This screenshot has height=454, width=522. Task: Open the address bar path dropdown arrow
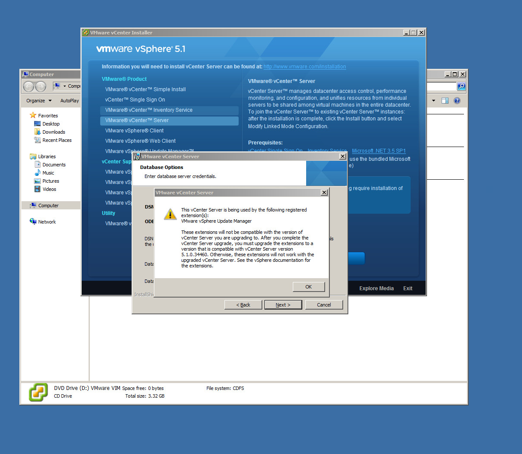coord(64,86)
